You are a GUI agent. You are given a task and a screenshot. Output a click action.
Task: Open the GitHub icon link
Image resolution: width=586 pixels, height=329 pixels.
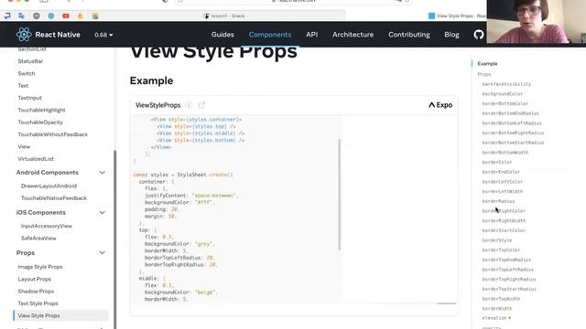click(478, 35)
